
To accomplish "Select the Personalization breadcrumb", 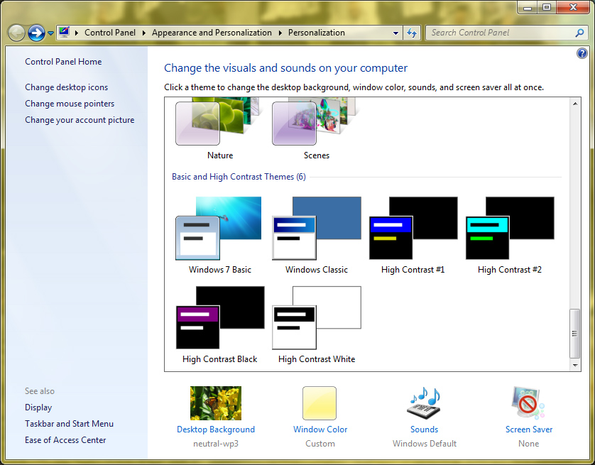I will coord(317,33).
